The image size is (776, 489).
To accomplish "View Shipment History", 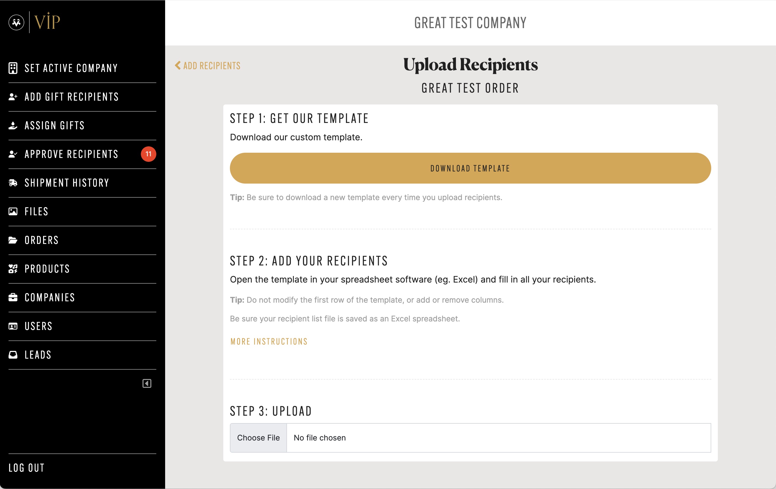I will (x=82, y=183).
